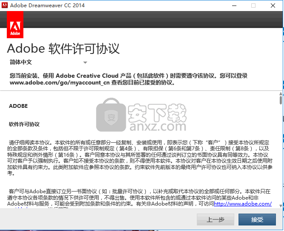Image resolution: width=284 pixels, height=231 pixels.
Task: Click the bold ADOBE license heading
Action: pos(18,106)
